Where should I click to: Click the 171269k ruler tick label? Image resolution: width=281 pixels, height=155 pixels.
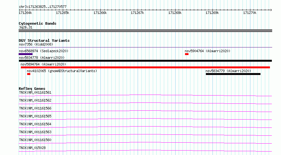[212, 13]
